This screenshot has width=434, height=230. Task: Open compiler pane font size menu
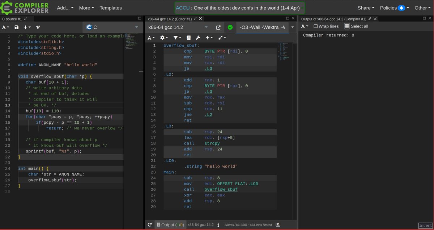coord(151,37)
